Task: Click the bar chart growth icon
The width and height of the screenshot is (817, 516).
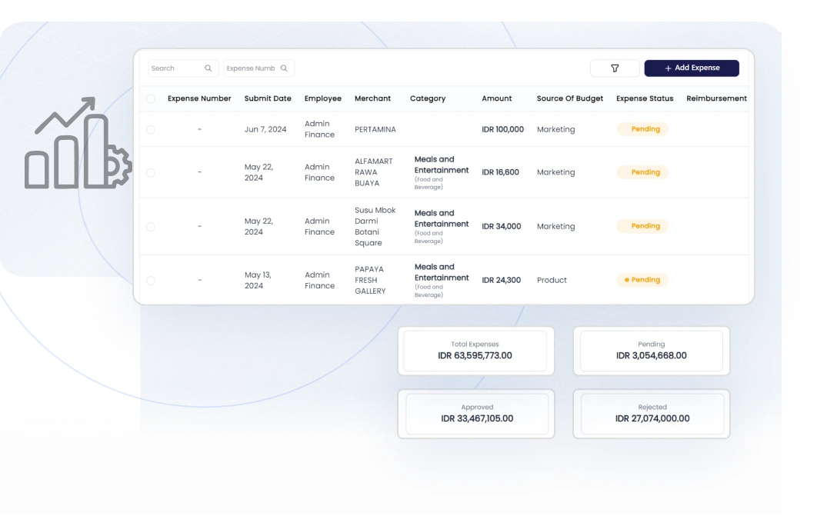Action: pos(77,145)
